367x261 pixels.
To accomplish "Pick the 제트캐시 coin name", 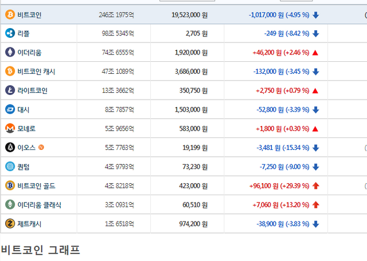I will point(29,224).
